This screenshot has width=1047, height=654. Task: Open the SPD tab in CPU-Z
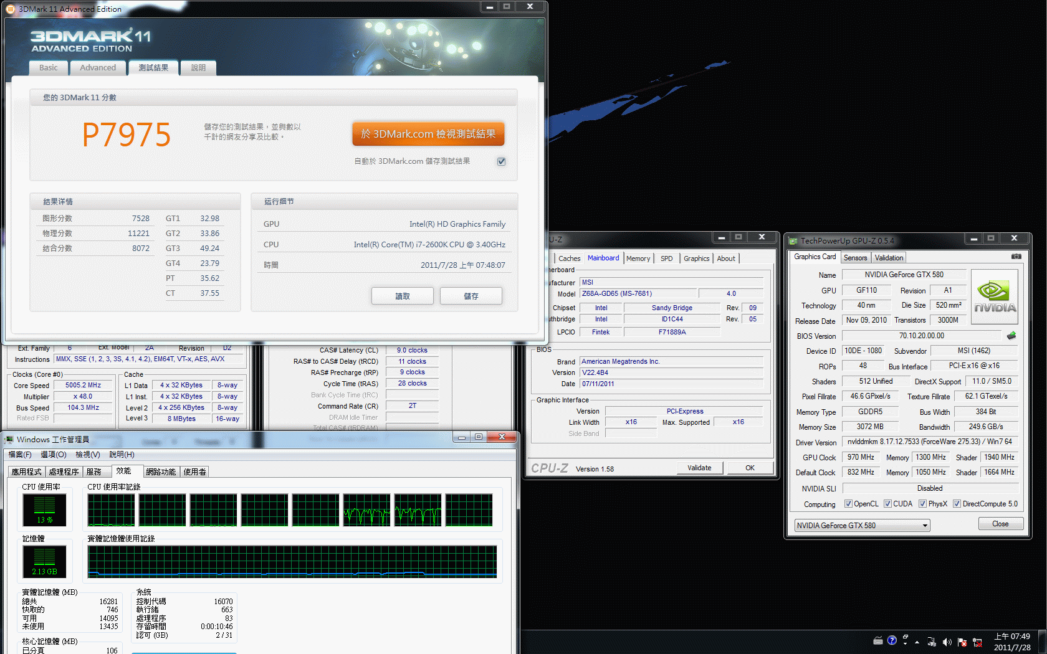pyautogui.click(x=667, y=258)
